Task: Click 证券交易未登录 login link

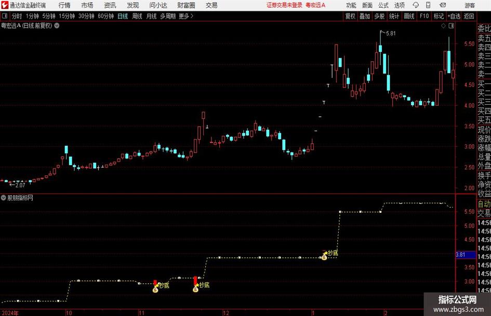Action: coord(284,5)
